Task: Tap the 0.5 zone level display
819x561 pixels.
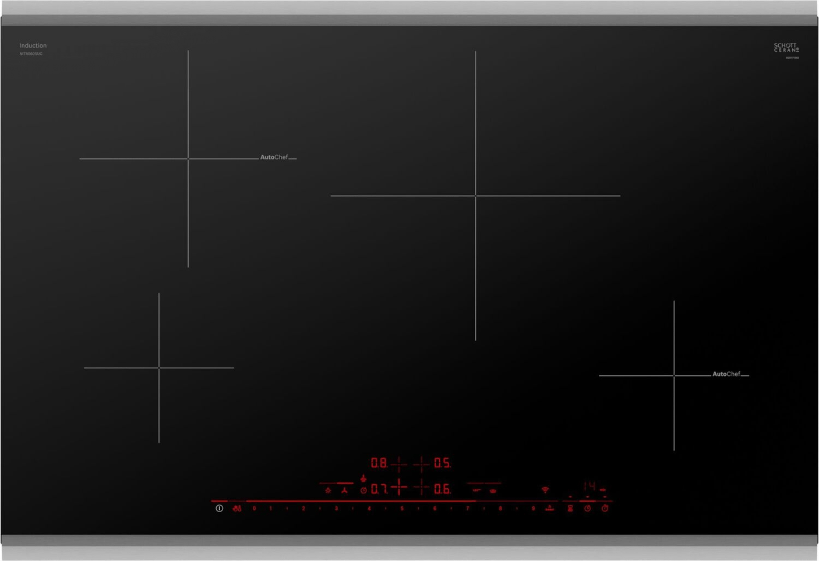Action: [442, 463]
